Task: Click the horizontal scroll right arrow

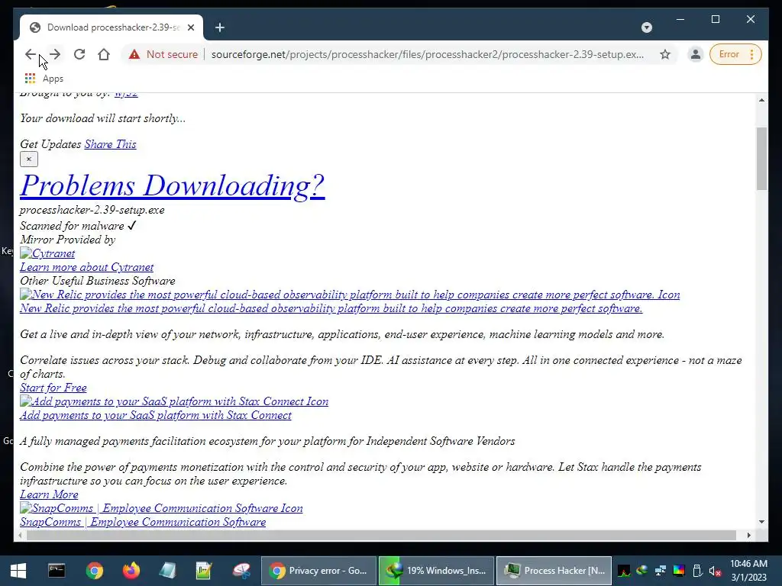Action: pos(748,535)
